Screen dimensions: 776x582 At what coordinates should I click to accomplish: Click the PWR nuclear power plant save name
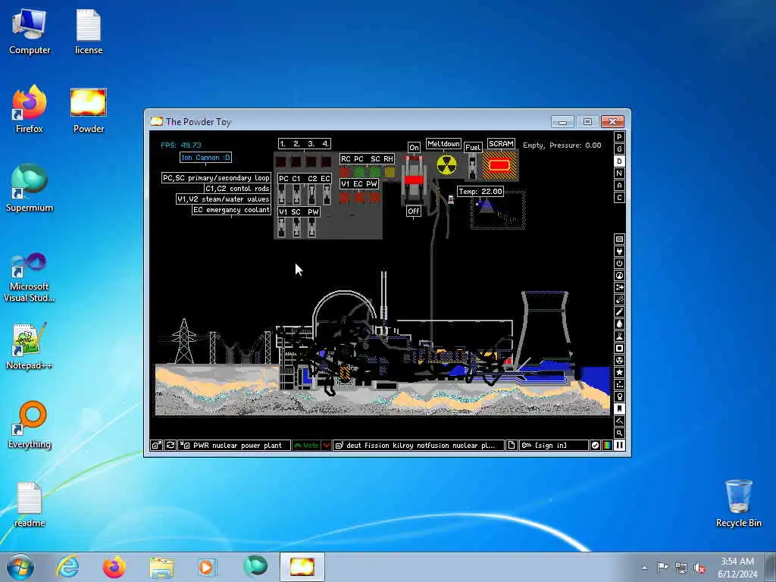(x=235, y=445)
